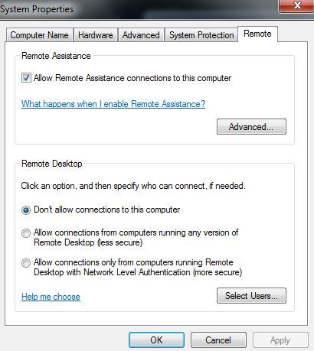314x351 pixels.
Task: Select Network Level Authentication (more secure) option
Action: (x=26, y=263)
